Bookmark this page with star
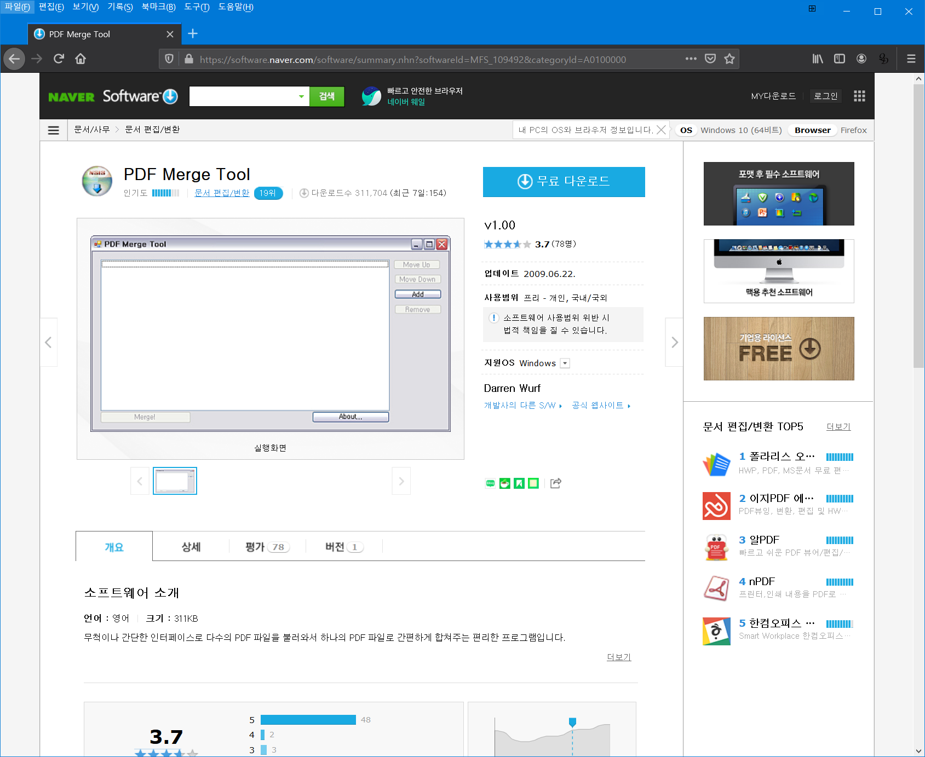This screenshot has height=757, width=925. coord(729,59)
